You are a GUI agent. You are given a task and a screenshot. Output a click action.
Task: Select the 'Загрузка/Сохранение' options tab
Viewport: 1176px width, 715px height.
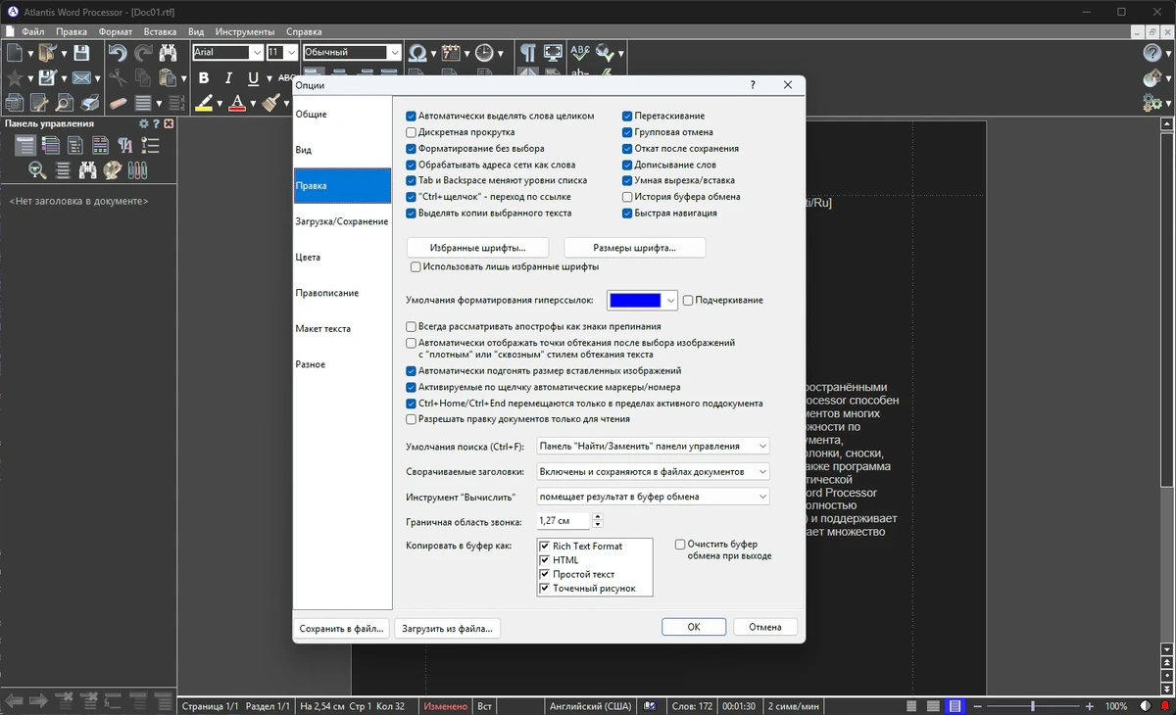tap(342, 221)
